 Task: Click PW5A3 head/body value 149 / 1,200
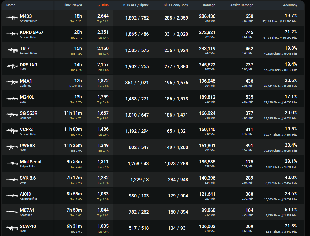tap(176, 147)
